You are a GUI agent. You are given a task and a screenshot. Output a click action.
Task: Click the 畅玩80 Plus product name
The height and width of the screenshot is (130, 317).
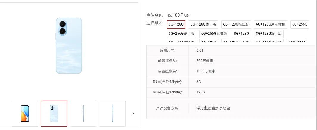(x=178, y=15)
